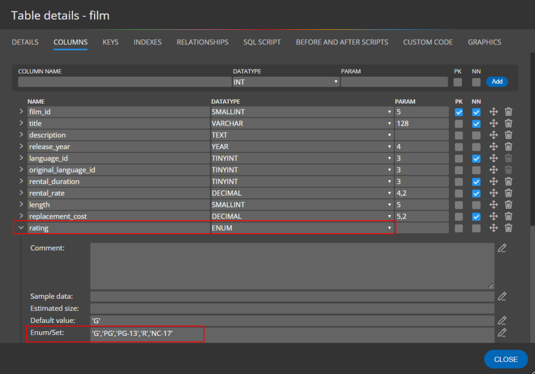Click the move icon for length row
The height and width of the screenshot is (374, 535).
pos(493,204)
